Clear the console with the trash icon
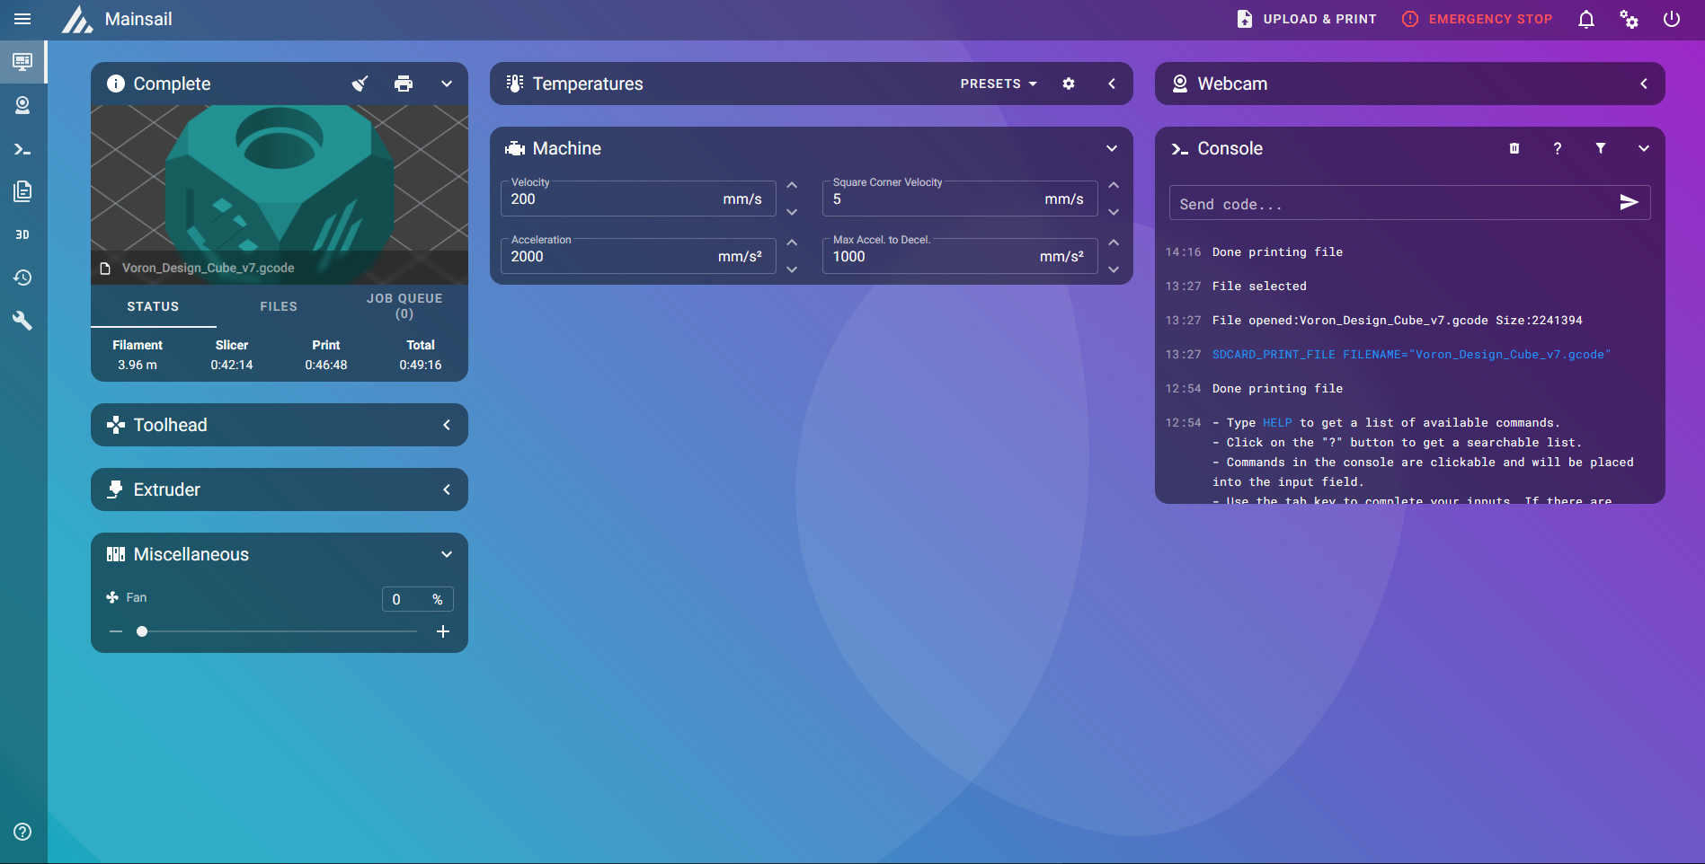The image size is (1705, 864). pyautogui.click(x=1514, y=148)
